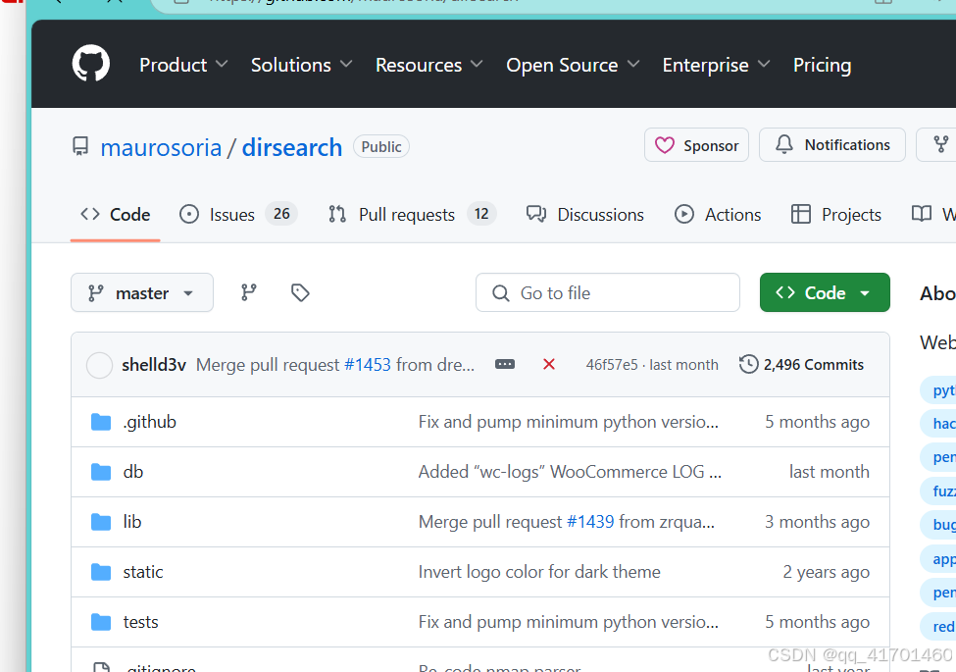The height and width of the screenshot is (672, 956).
Task: Open the Enterprise dropdown
Action: coord(716,65)
